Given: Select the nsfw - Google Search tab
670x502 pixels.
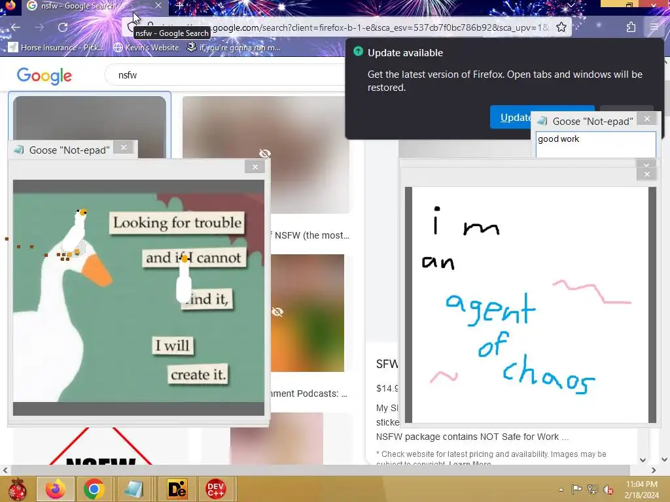Looking at the screenshot, I should [94, 6].
